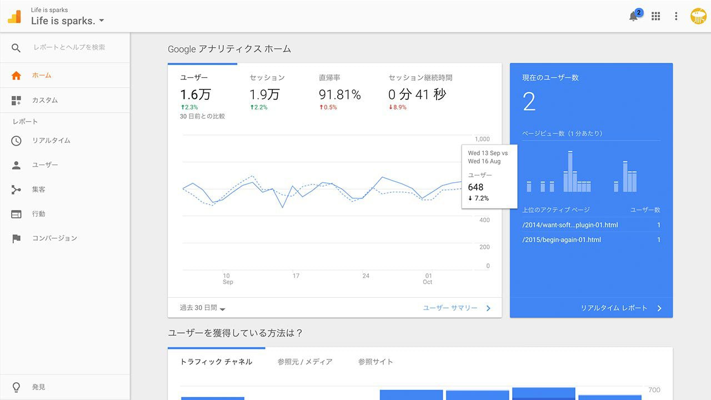Switch to the トラフィック チャネル tab
The width and height of the screenshot is (711, 400).
pyautogui.click(x=216, y=362)
